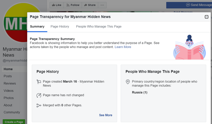Follow the Myanmar Hidden News page
Image resolution: width=212 pixels, height=124 pixels.
(73, 5)
